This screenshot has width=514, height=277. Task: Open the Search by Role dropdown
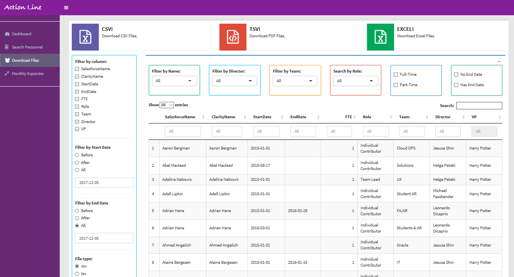(356, 81)
